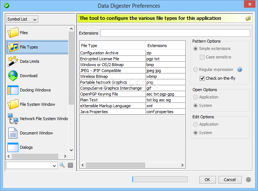Select the Wireless Bitmap row

[x=132, y=76]
